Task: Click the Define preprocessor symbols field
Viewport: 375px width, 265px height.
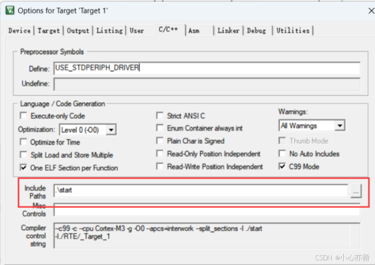Action: click(207, 68)
